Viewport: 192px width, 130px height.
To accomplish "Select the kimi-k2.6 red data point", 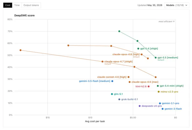I will click(x=149, y=86).
